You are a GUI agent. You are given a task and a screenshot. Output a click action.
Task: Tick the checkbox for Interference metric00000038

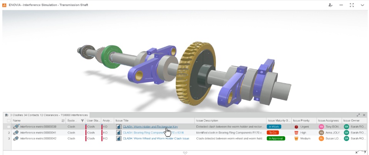click(x=9, y=127)
